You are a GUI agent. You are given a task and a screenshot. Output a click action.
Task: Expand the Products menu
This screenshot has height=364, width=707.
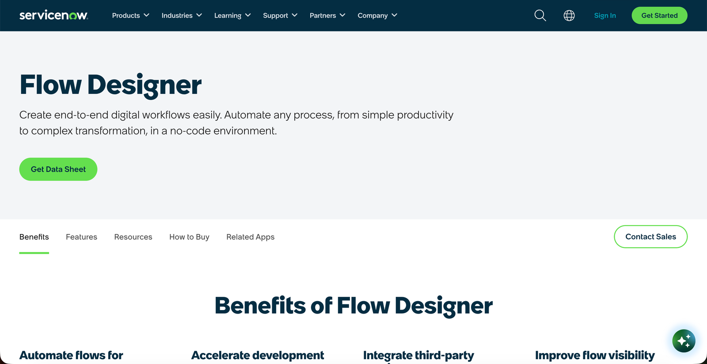pos(130,15)
